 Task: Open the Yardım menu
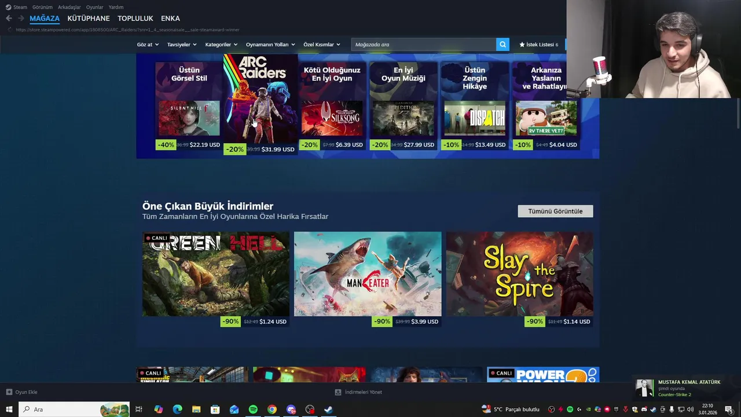[116, 7]
